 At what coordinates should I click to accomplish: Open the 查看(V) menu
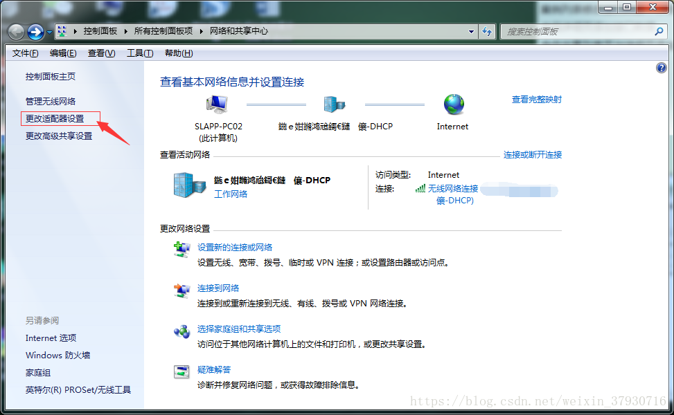(101, 53)
